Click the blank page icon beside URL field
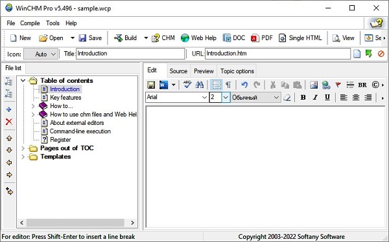Viewport: 389px width, 242px height. tap(357, 54)
